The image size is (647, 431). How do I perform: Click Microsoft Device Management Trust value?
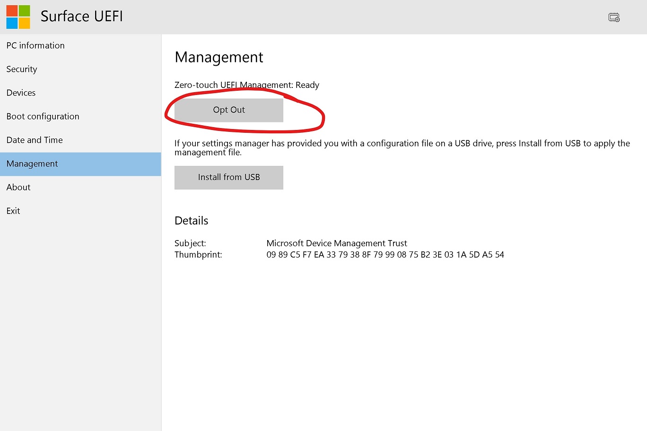(337, 243)
